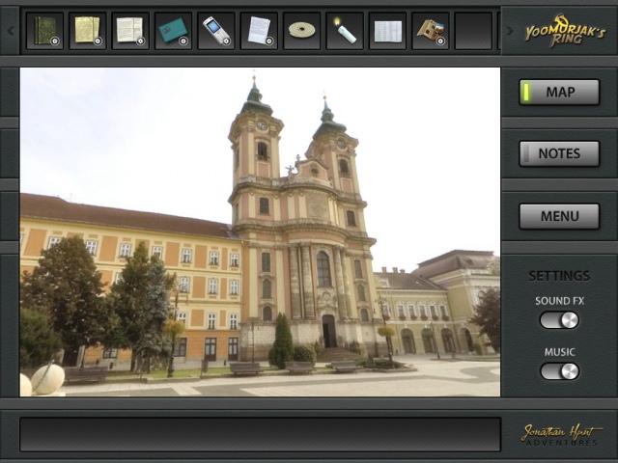The height and width of the screenshot is (463, 618).
Task: Toggle the Music switch
Action: point(559,371)
